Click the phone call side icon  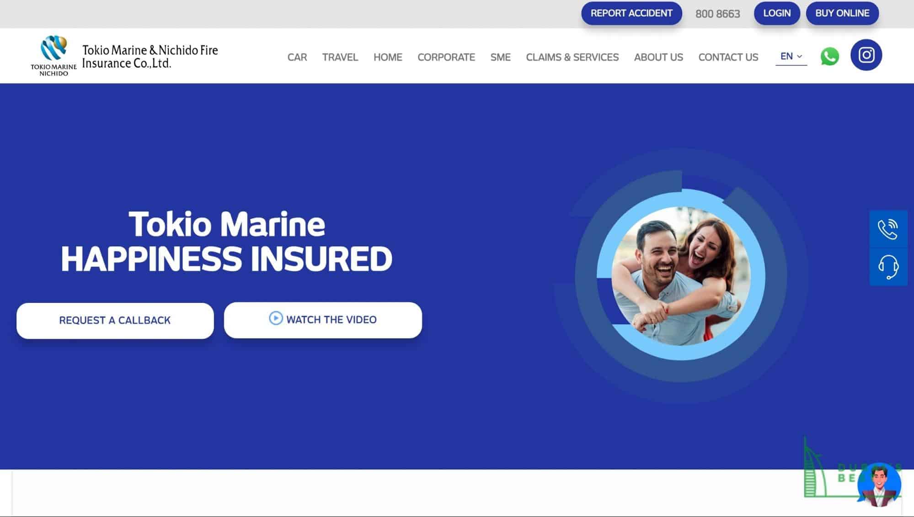pyautogui.click(x=888, y=229)
